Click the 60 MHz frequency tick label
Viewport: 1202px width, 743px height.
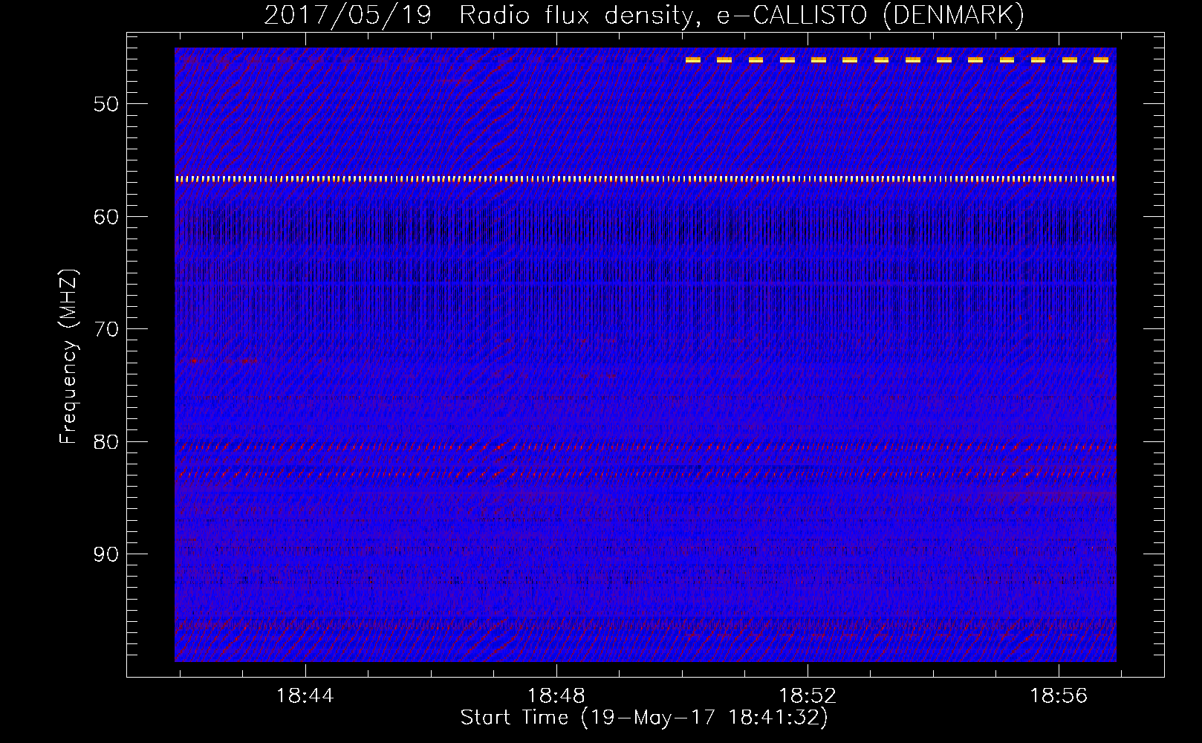click(x=106, y=217)
